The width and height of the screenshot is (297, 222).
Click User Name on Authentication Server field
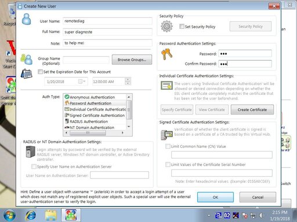(x=119, y=175)
